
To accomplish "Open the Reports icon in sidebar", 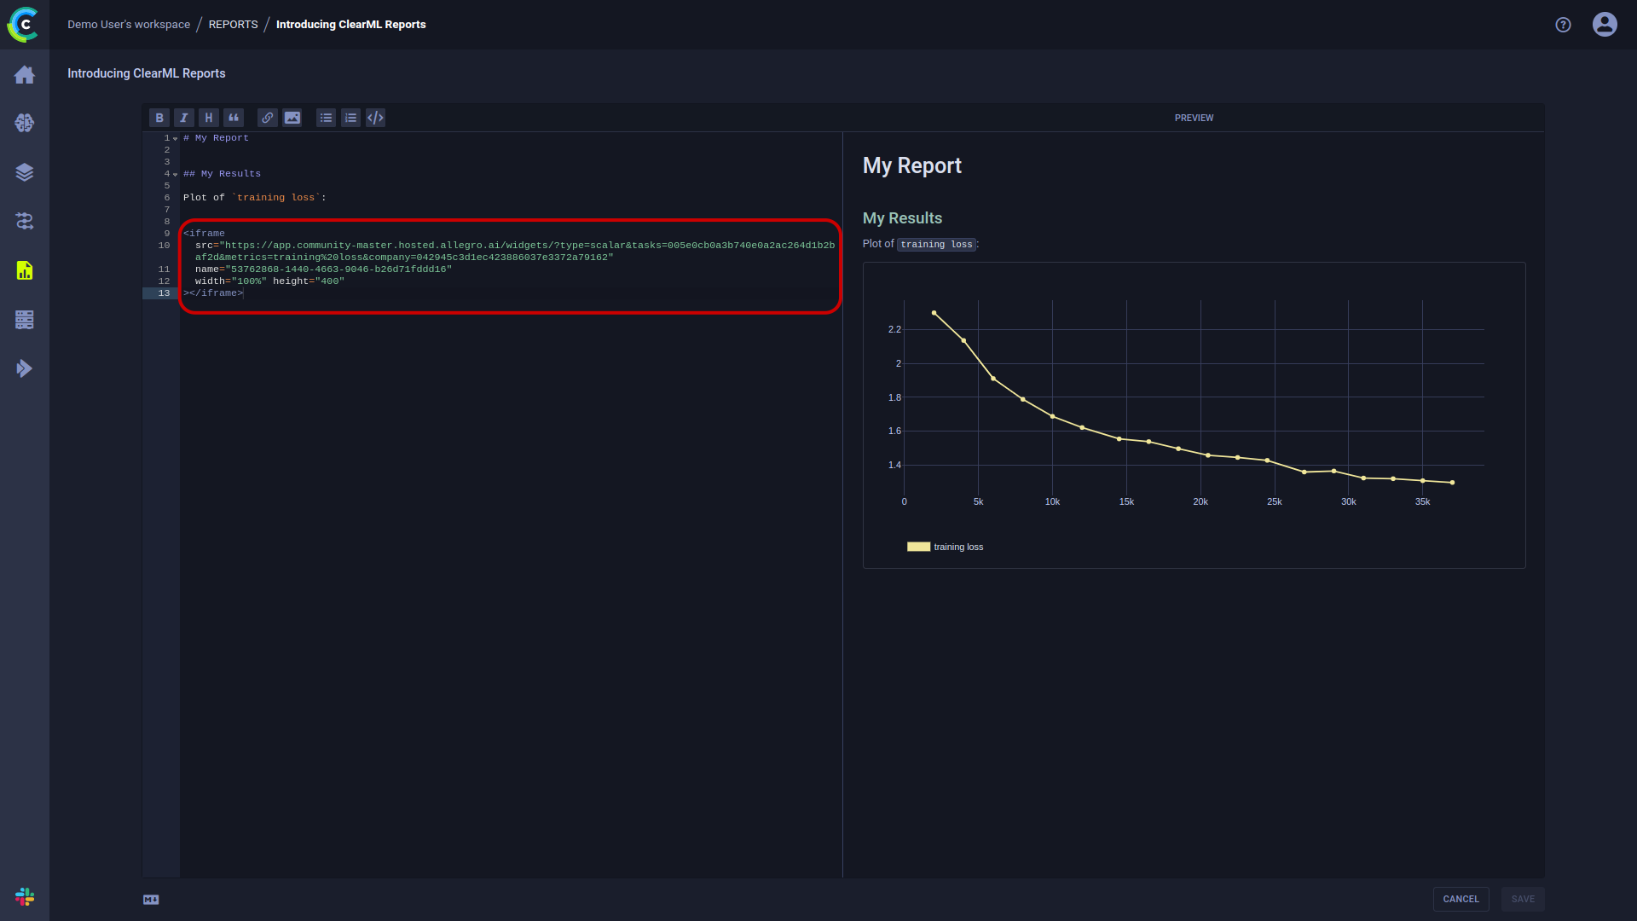I will (x=25, y=270).
